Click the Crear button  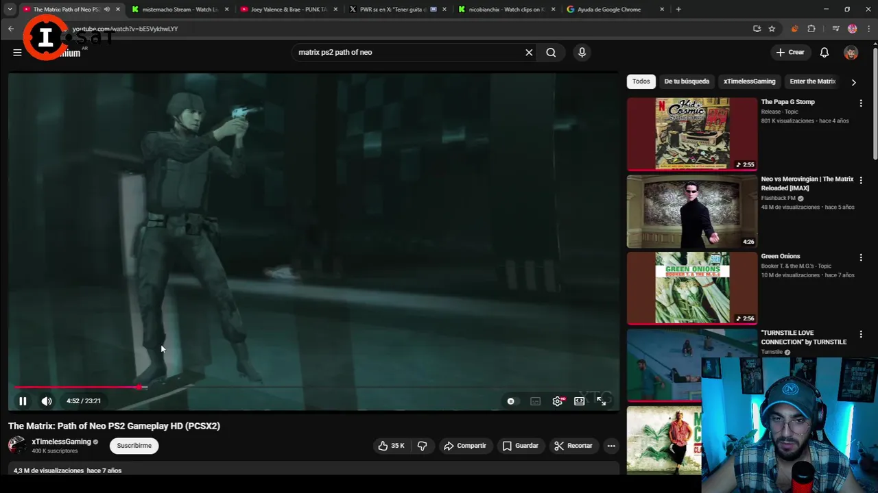point(790,52)
